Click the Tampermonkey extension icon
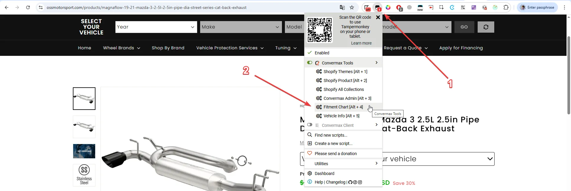571x191 pixels. 378,8
